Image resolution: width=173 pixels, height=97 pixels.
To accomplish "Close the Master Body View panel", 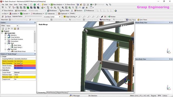I will (x=172, y=23).
